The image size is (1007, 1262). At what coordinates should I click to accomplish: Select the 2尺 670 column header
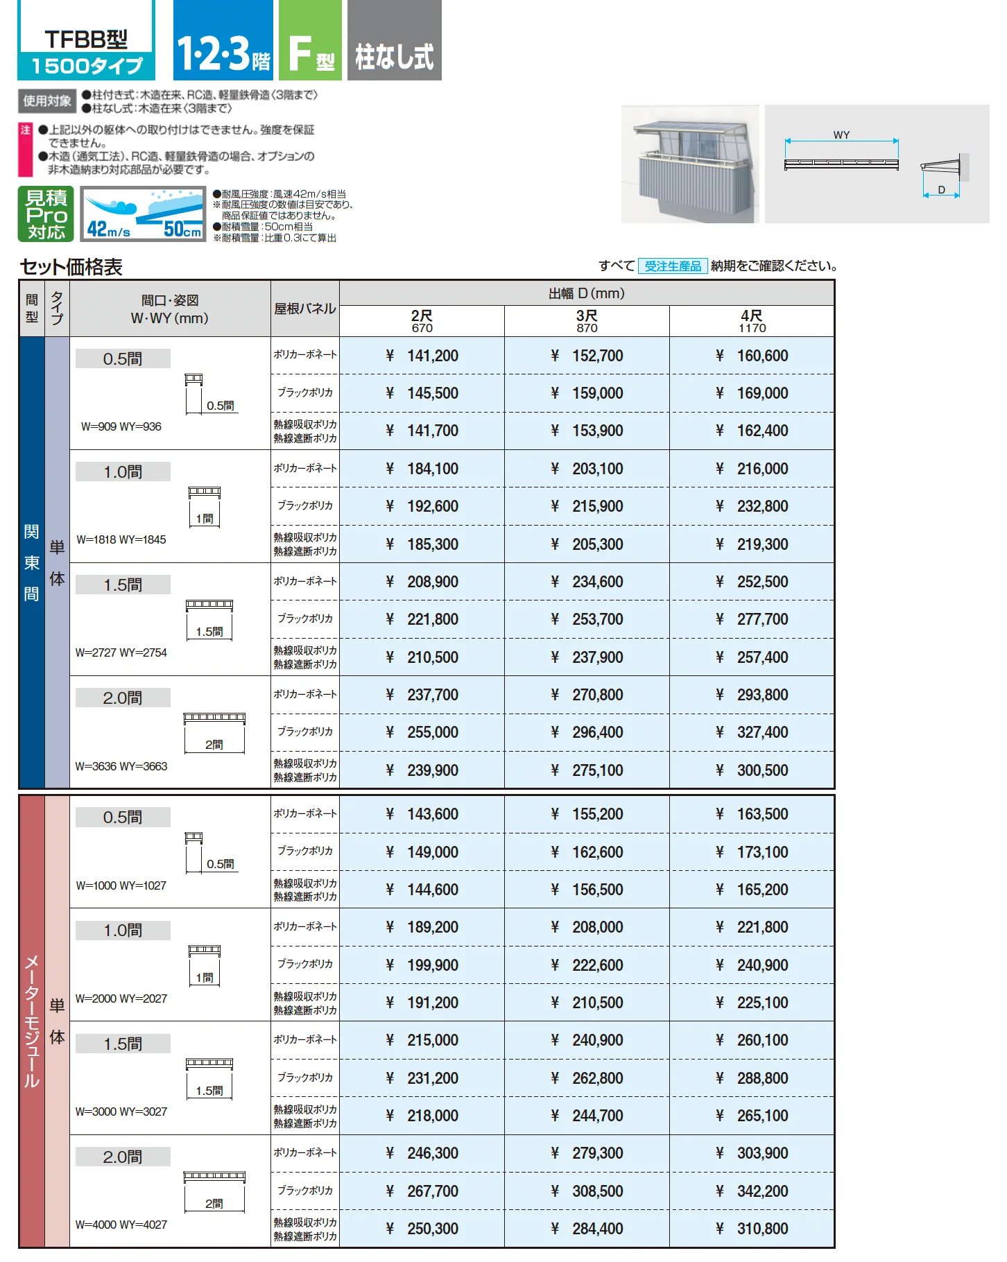[422, 322]
